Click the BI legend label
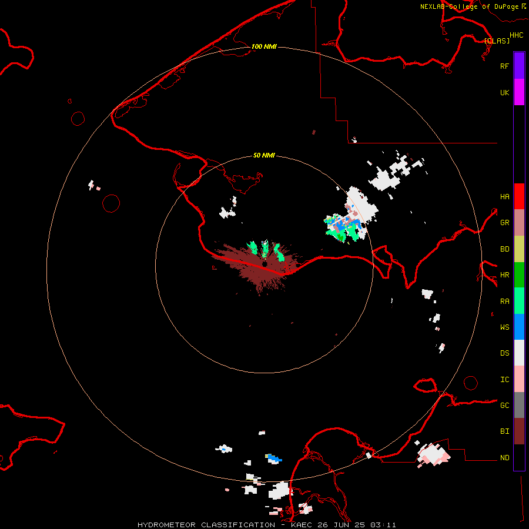The width and height of the screenshot is (529, 529). point(504,431)
